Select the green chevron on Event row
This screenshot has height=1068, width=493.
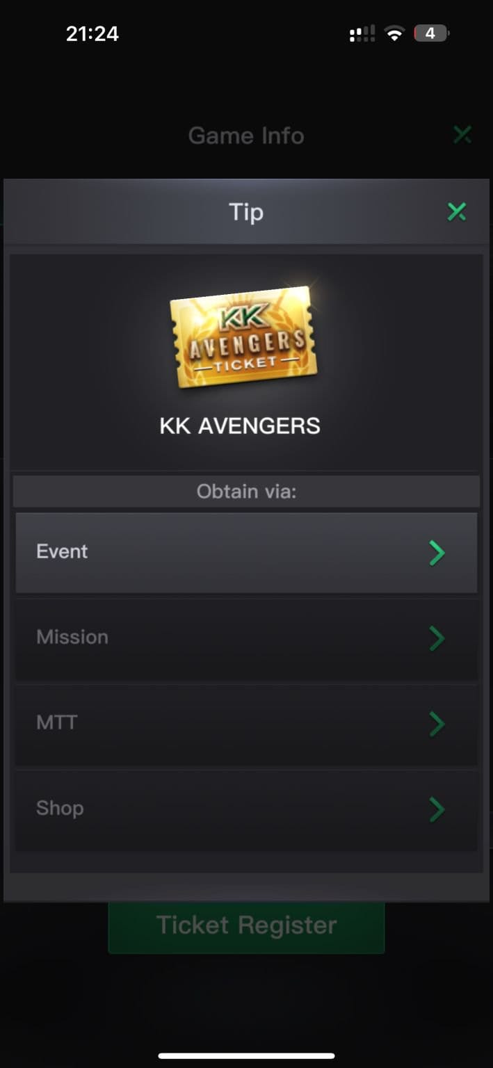click(x=437, y=553)
